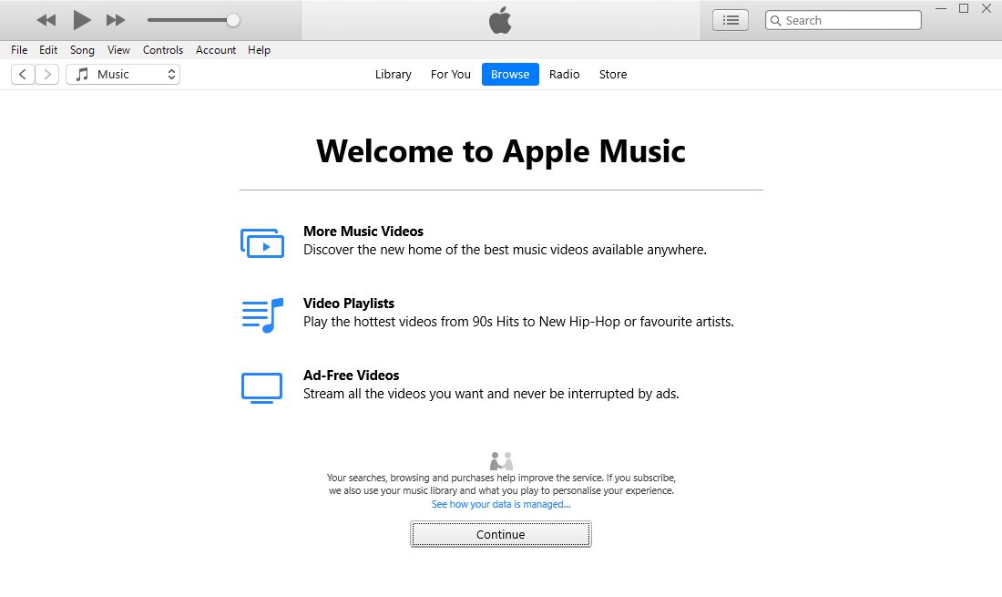
Task: Go forward with the right chevron
Action: click(x=47, y=74)
